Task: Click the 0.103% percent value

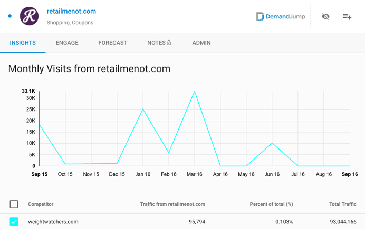Action: coord(284,222)
